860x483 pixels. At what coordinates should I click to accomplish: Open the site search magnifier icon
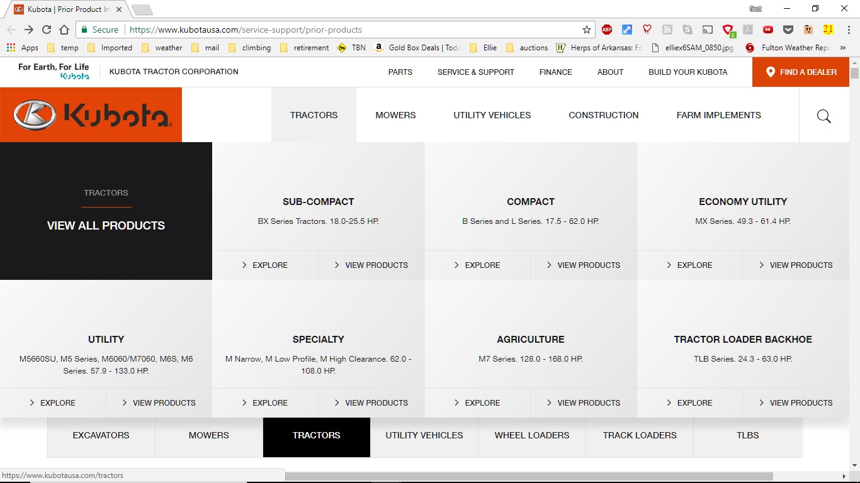coord(823,116)
